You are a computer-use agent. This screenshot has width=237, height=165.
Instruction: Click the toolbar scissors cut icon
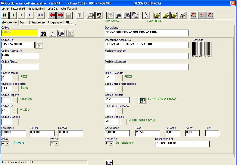pos(146,15)
